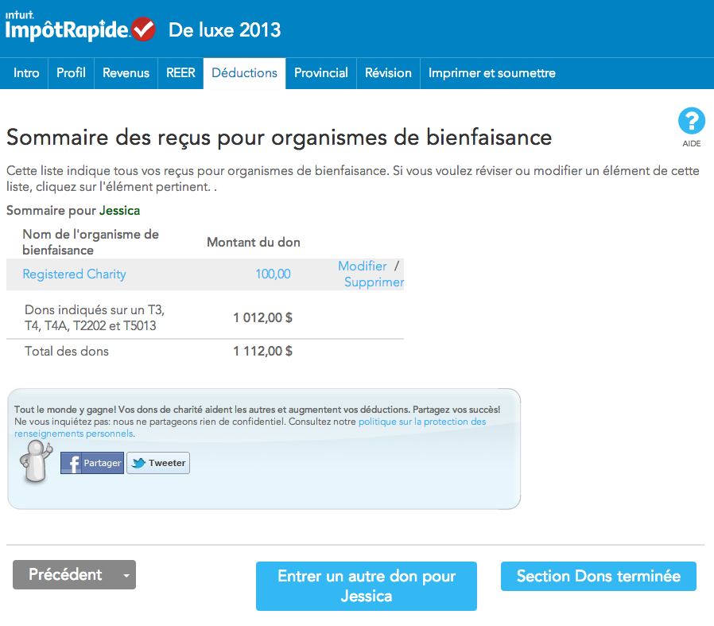The width and height of the screenshot is (714, 626).
Task: Switch to the Provincial tab
Action: pyautogui.click(x=320, y=73)
